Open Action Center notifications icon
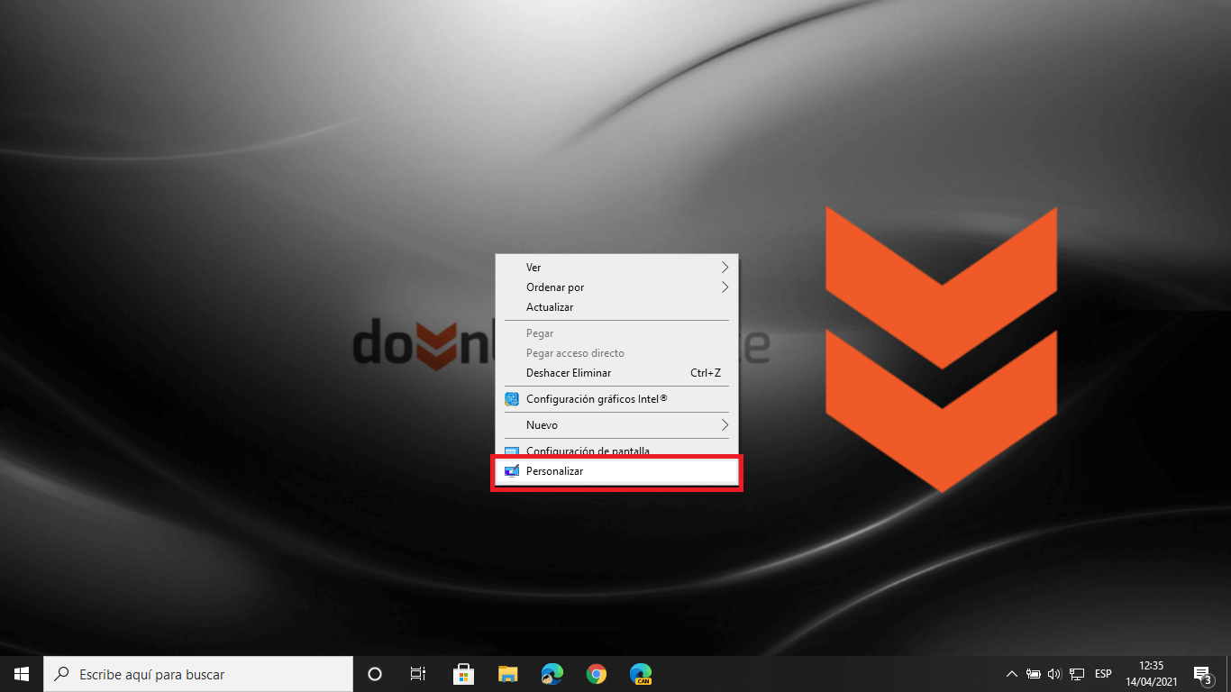1231x692 pixels. coord(1202,674)
